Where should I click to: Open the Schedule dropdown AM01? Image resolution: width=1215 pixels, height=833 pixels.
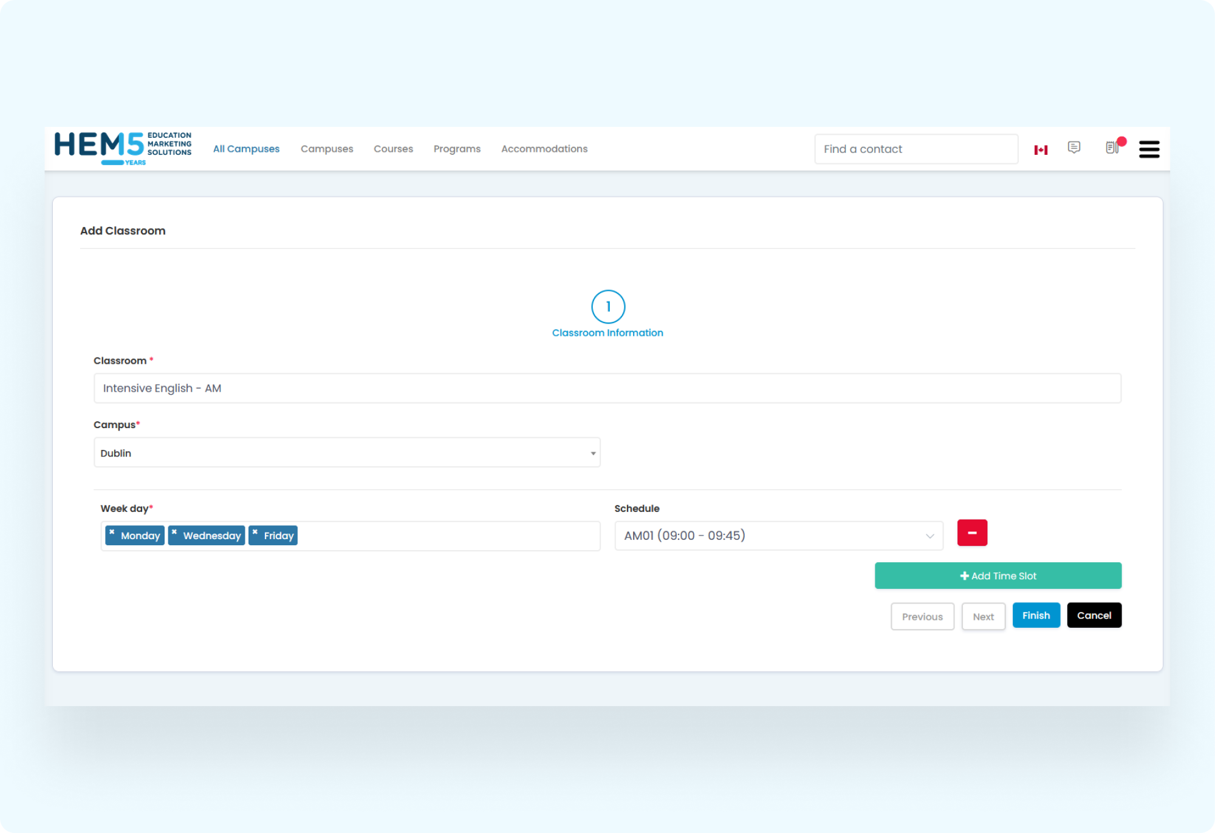(x=778, y=535)
